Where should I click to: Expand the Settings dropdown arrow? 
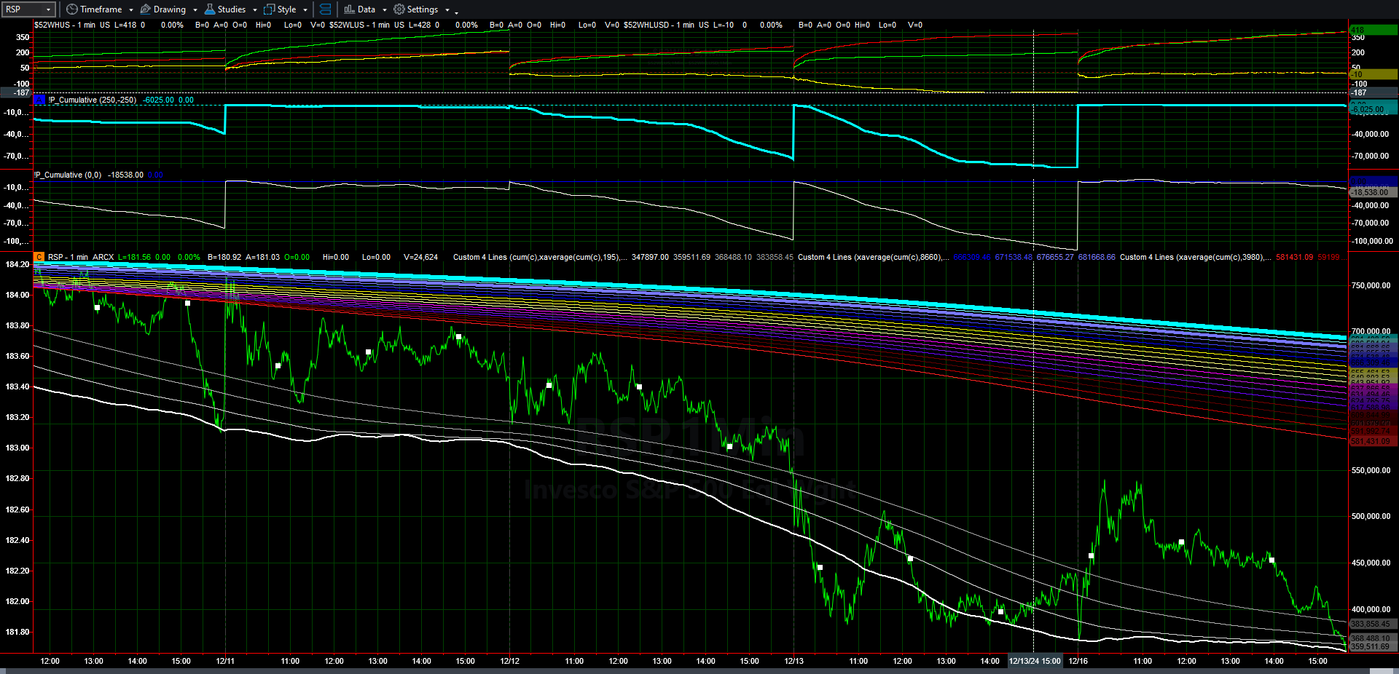coord(447,10)
